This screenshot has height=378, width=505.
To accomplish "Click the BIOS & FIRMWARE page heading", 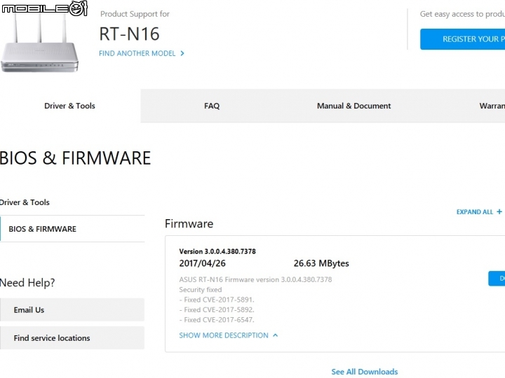I will (75, 157).
